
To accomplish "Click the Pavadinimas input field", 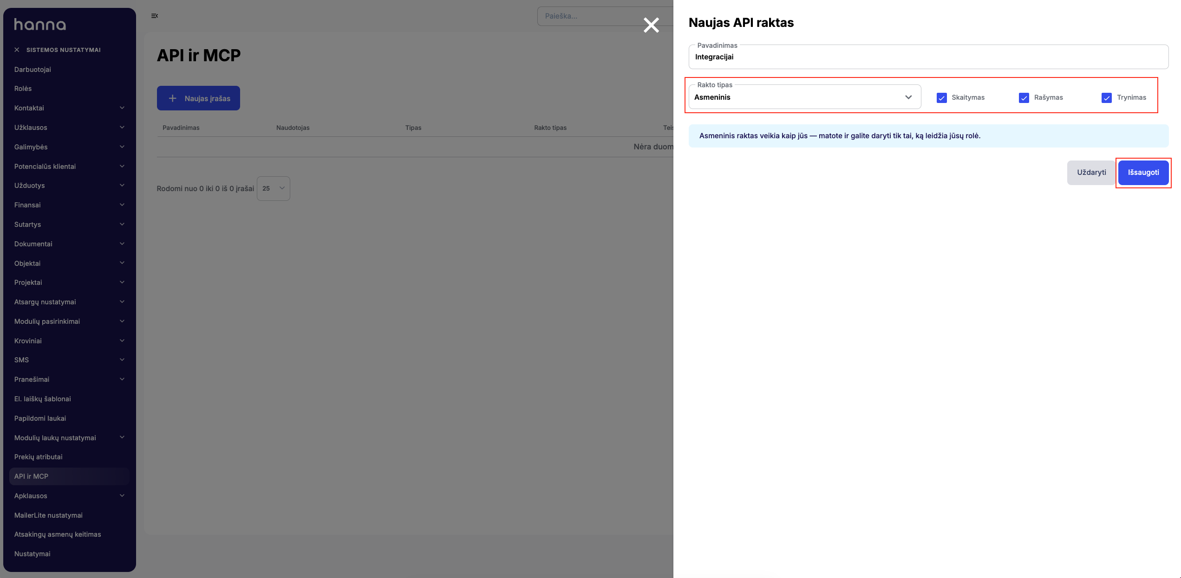I will click(x=928, y=57).
